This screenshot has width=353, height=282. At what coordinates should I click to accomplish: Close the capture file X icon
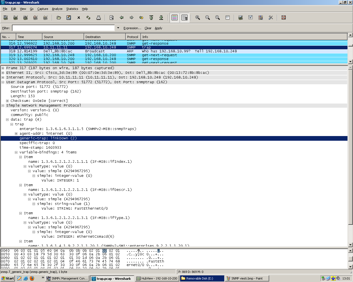79,18
